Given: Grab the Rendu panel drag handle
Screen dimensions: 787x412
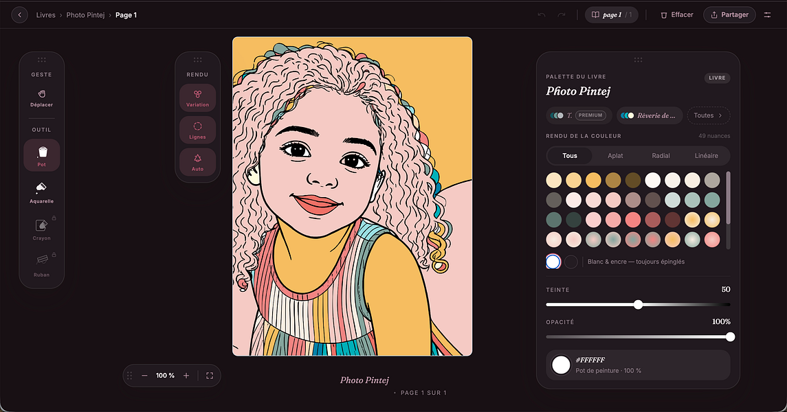Looking at the screenshot, I should (198, 60).
